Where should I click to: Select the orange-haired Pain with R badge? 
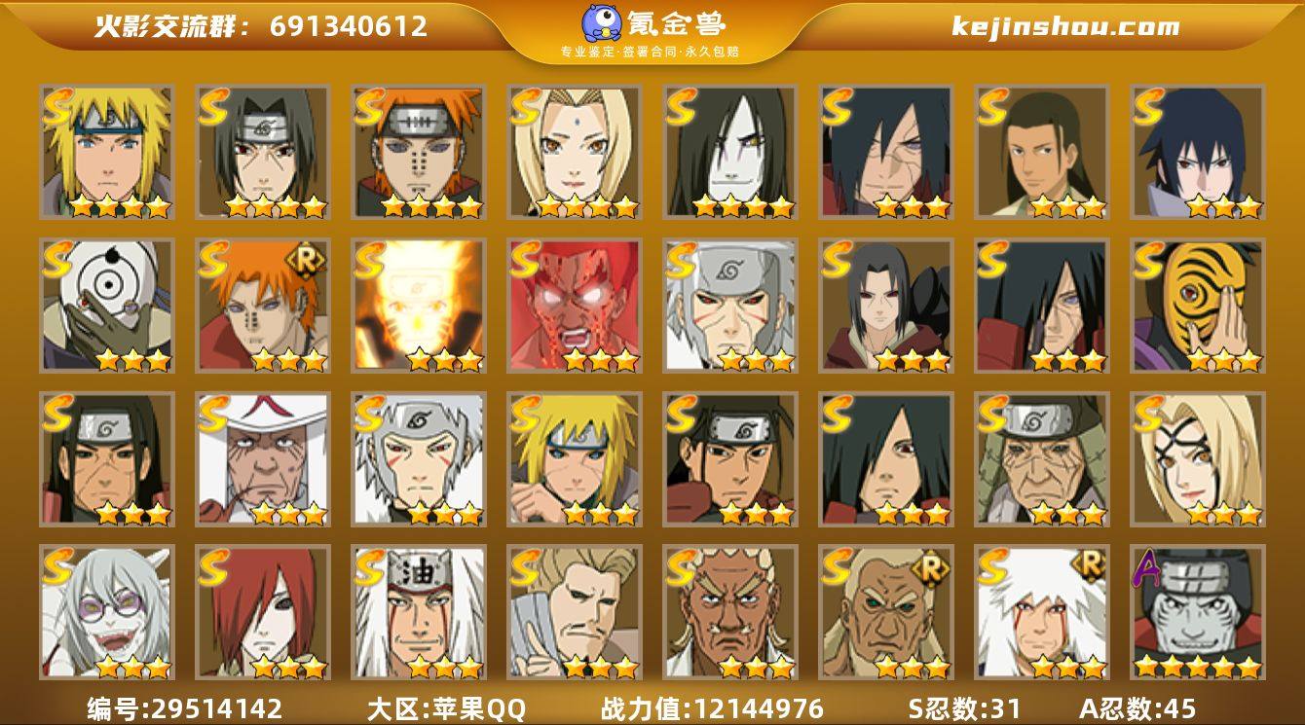[x=263, y=305]
